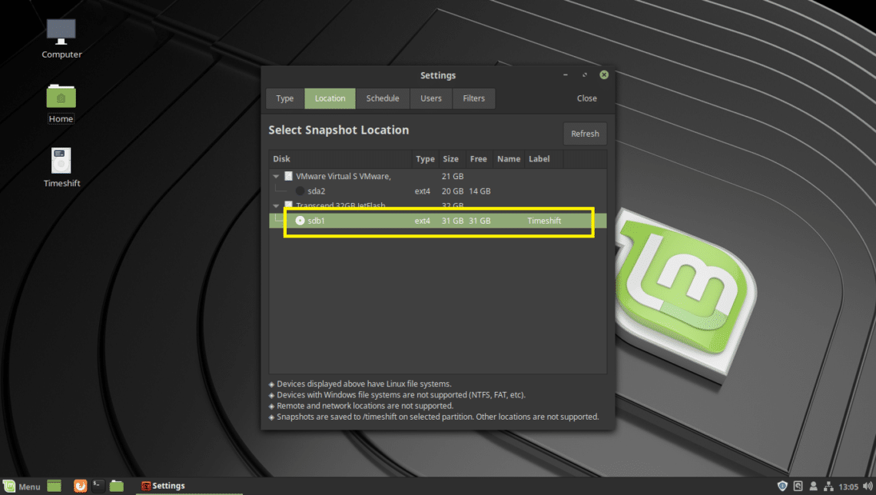Launch the Timeshift desktop icon
This screenshot has width=876, height=495.
tap(61, 168)
